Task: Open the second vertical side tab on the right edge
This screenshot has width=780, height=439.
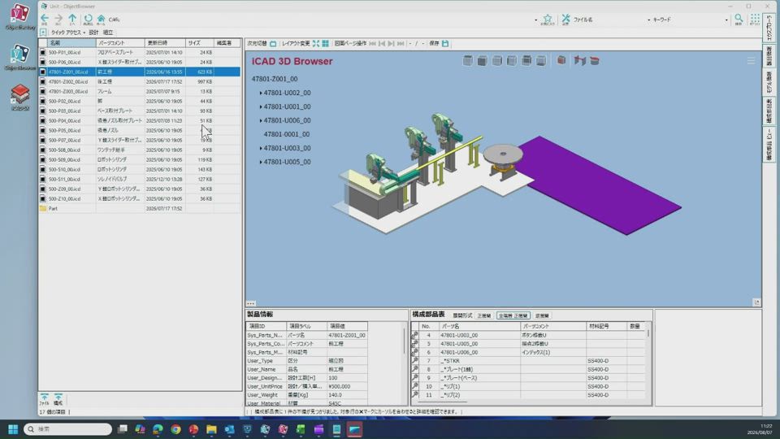Action: coord(769,56)
